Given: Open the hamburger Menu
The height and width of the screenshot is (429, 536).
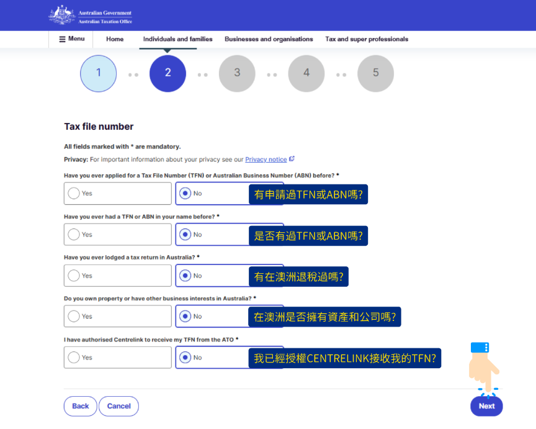Looking at the screenshot, I should [70, 38].
